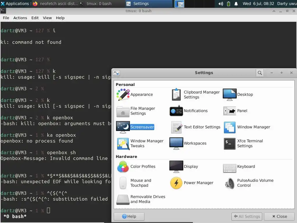Open the Panel settings icon
This screenshot has width=297, height=223.
click(230, 111)
